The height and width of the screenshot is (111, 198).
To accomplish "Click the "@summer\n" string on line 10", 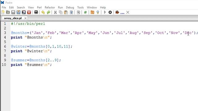I will pyautogui.click(x=37, y=65).
